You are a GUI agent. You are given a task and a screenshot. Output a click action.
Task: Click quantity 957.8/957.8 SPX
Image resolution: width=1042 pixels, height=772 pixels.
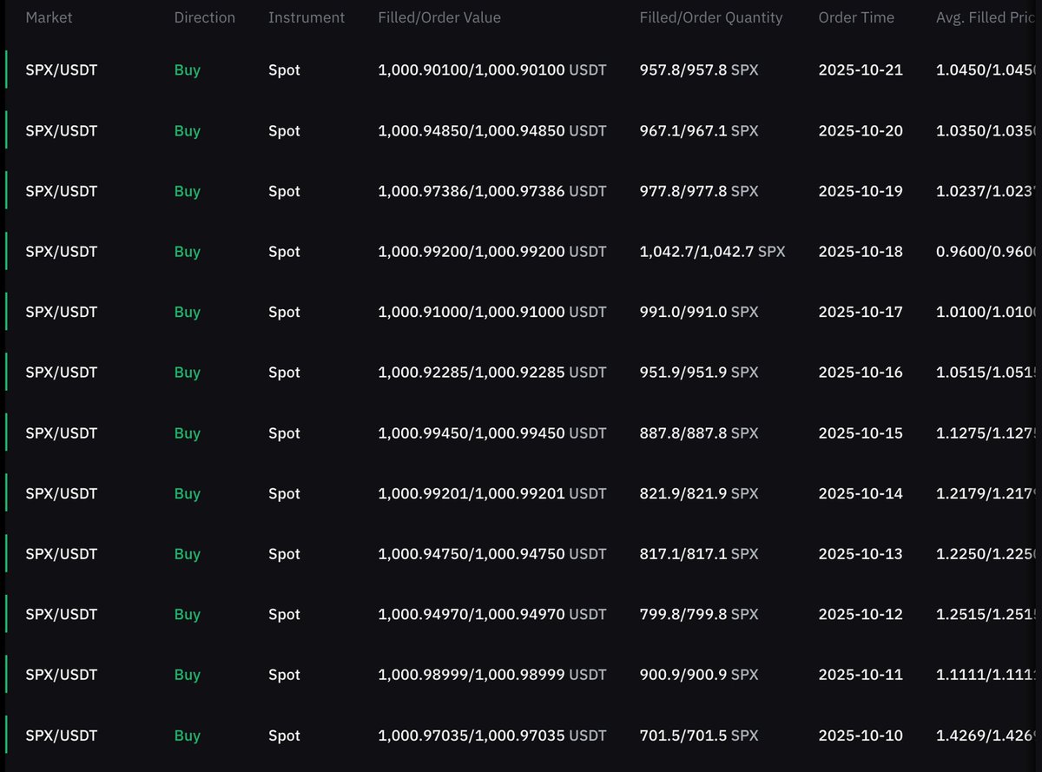pyautogui.click(x=699, y=70)
